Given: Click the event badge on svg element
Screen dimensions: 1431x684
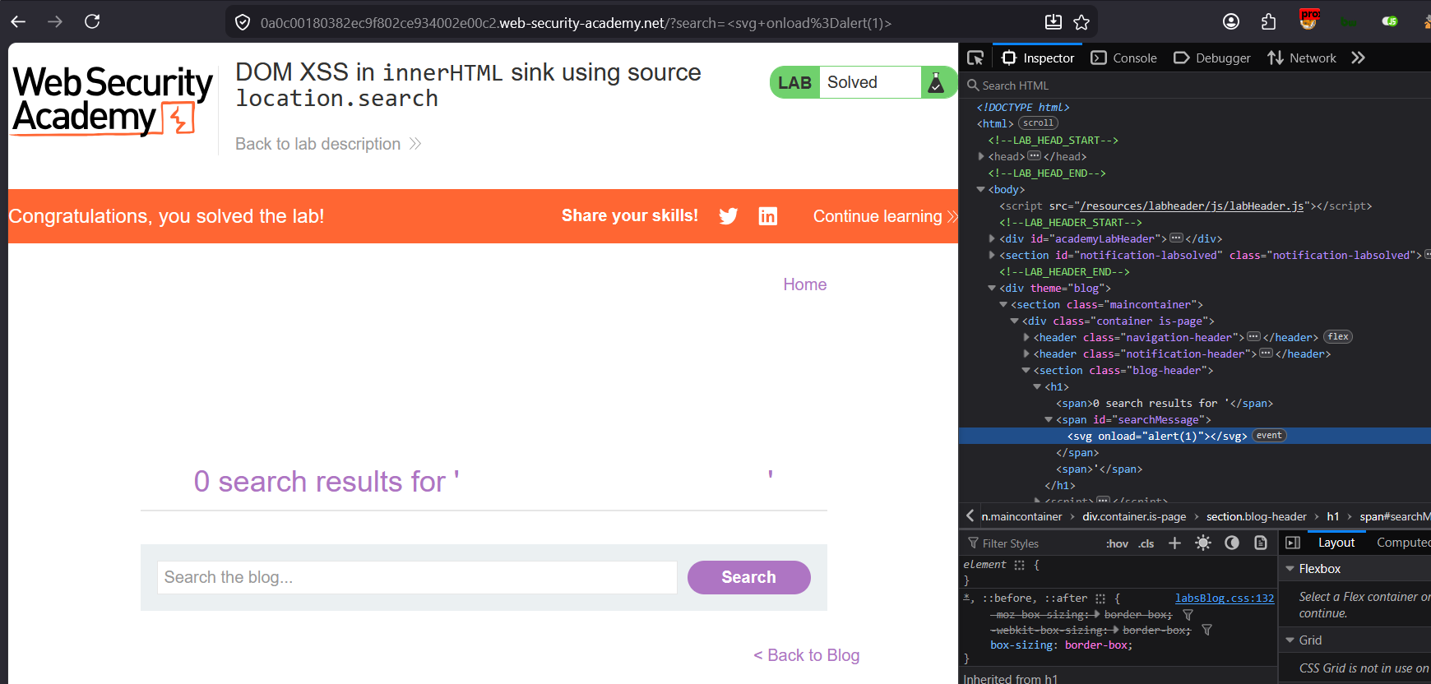Looking at the screenshot, I should (1269, 436).
